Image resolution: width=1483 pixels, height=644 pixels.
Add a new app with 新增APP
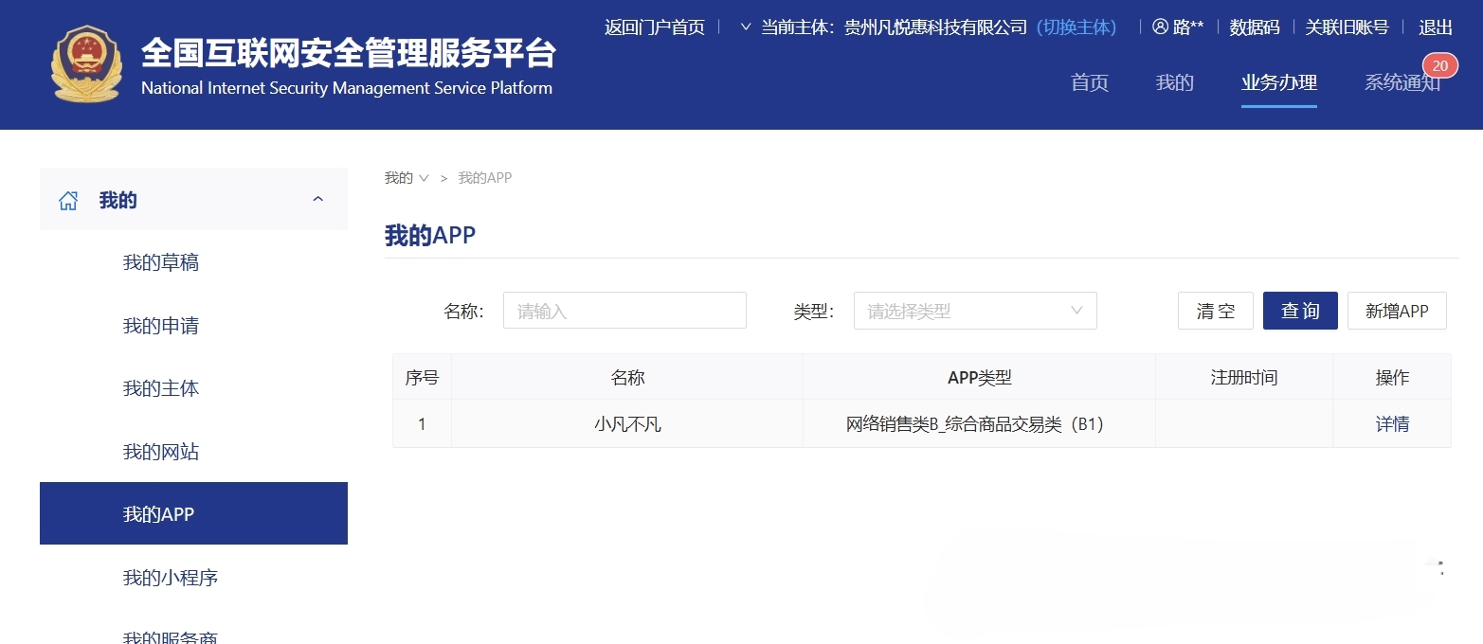[1396, 311]
